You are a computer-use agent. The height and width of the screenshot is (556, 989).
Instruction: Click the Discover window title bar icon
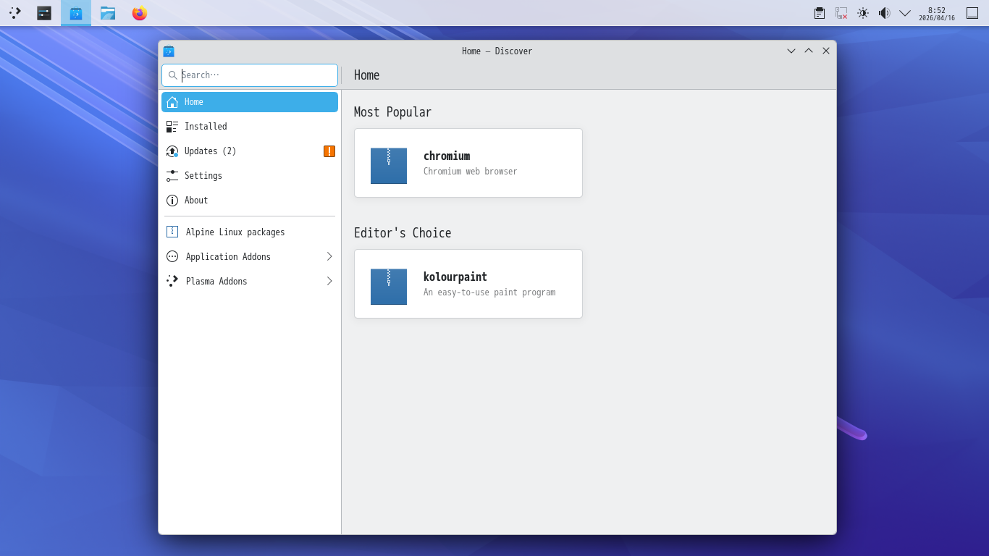point(169,51)
